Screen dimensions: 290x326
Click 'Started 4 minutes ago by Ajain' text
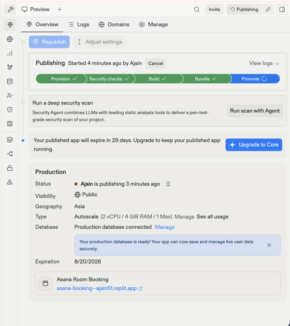click(x=105, y=63)
